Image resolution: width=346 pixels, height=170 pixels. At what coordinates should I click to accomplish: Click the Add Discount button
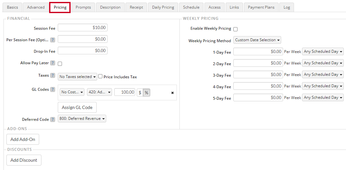tap(24, 160)
